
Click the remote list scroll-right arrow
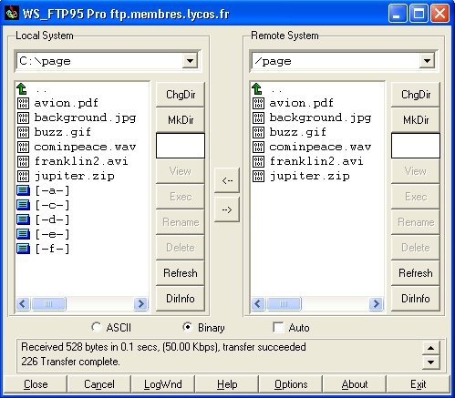(x=376, y=303)
